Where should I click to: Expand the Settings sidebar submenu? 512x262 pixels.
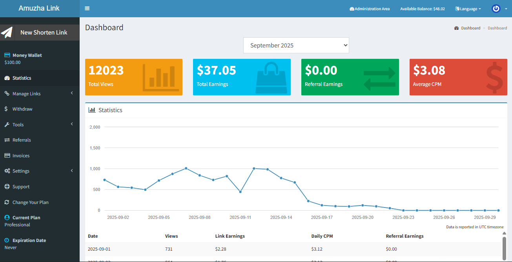coord(39,171)
